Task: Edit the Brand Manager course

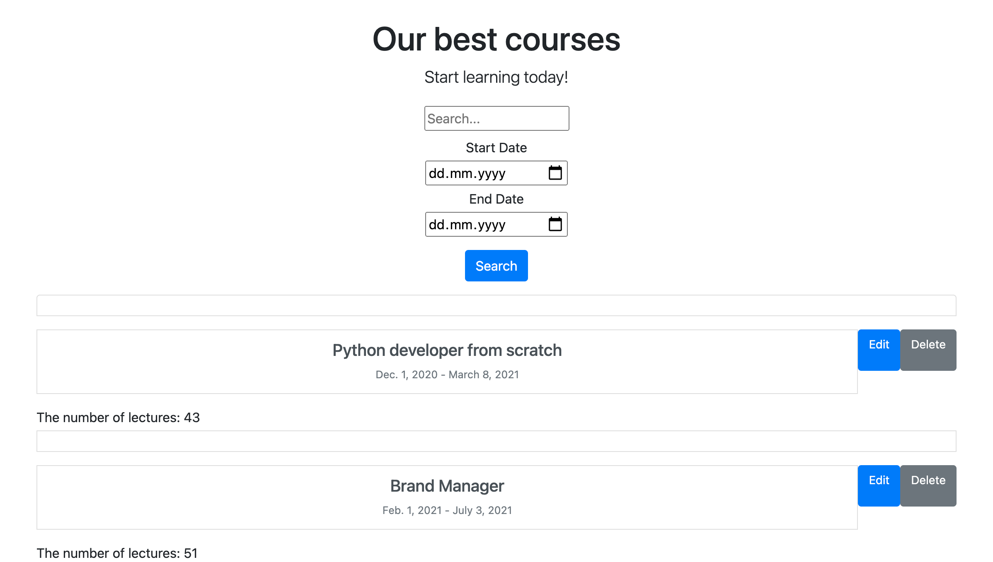Action: pos(879,485)
